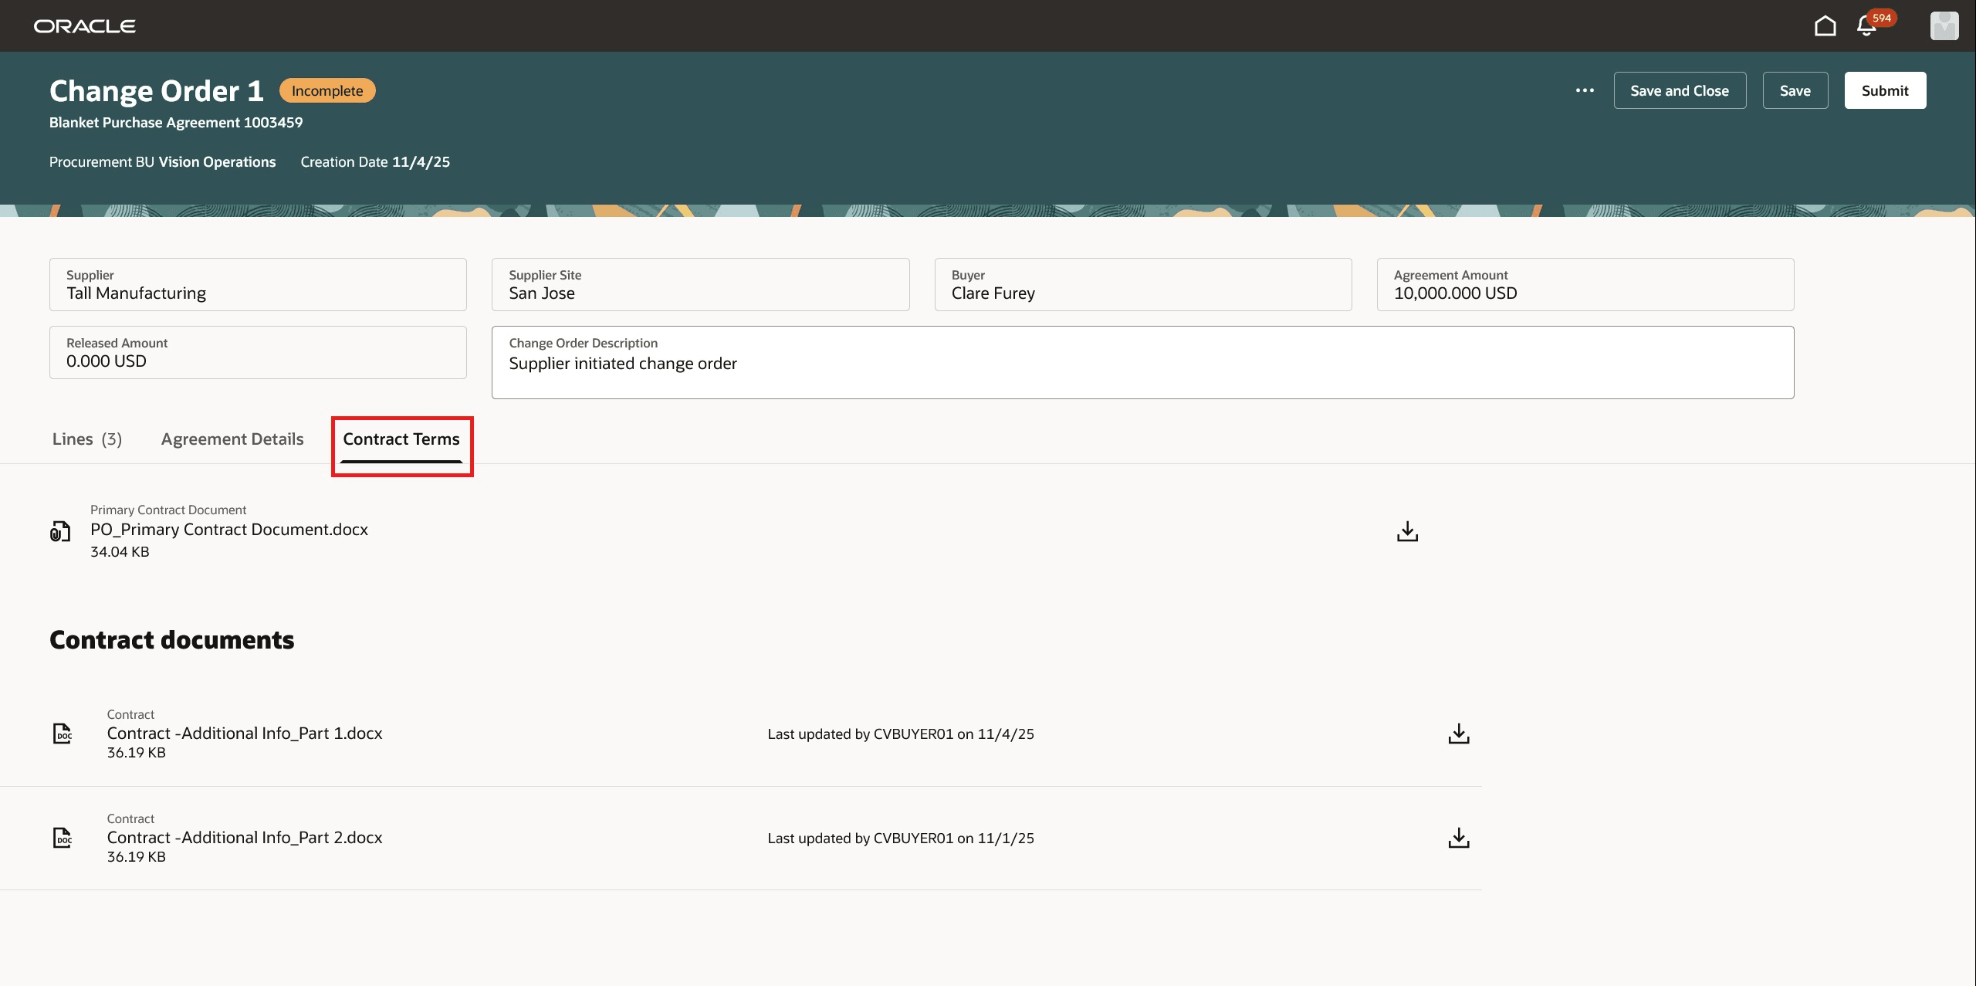Submit the change order
This screenshot has width=1976, height=986.
coord(1885,90)
